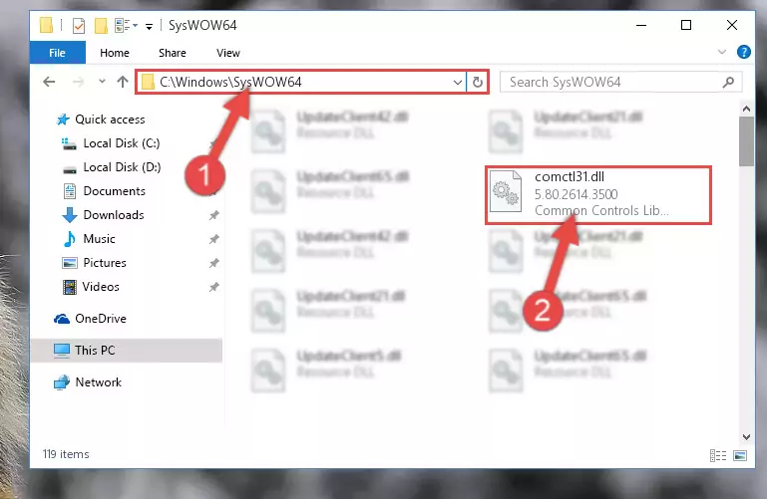
Task: Select the comctl31.dll file
Action: click(x=598, y=195)
